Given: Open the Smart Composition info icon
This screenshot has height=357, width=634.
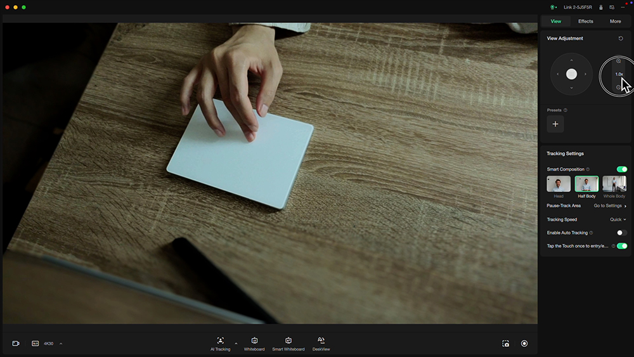Looking at the screenshot, I should click(x=588, y=169).
